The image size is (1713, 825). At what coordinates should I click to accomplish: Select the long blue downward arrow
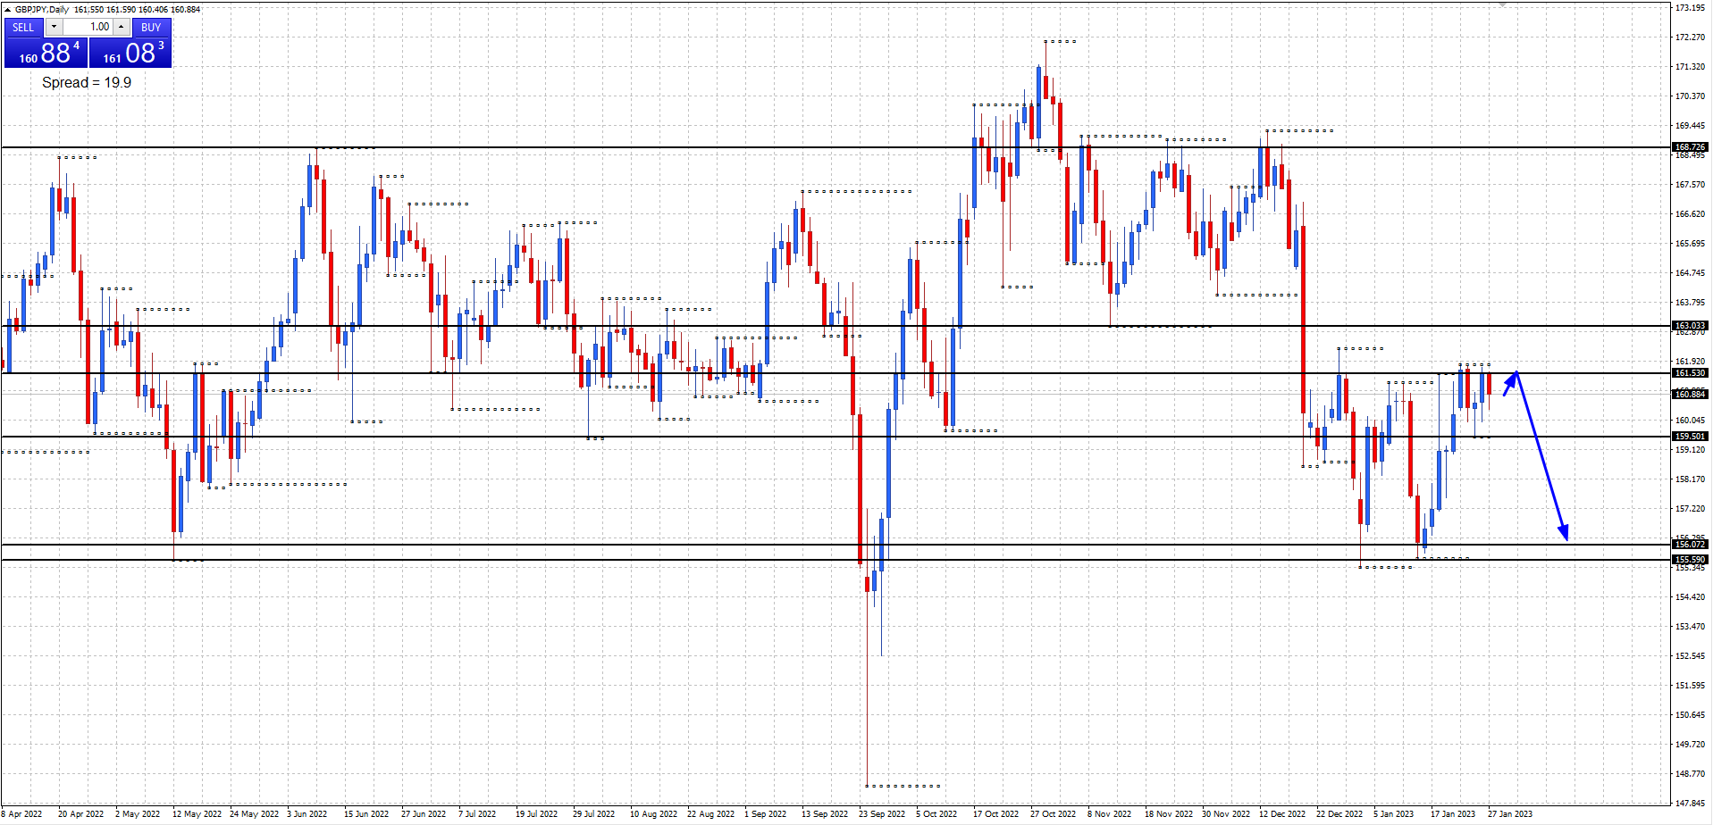click(1541, 455)
